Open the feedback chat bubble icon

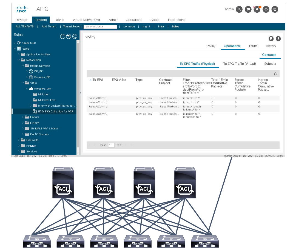point(248,9)
